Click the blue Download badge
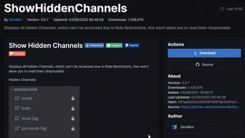245x138 pixels. [x=94, y=46]
